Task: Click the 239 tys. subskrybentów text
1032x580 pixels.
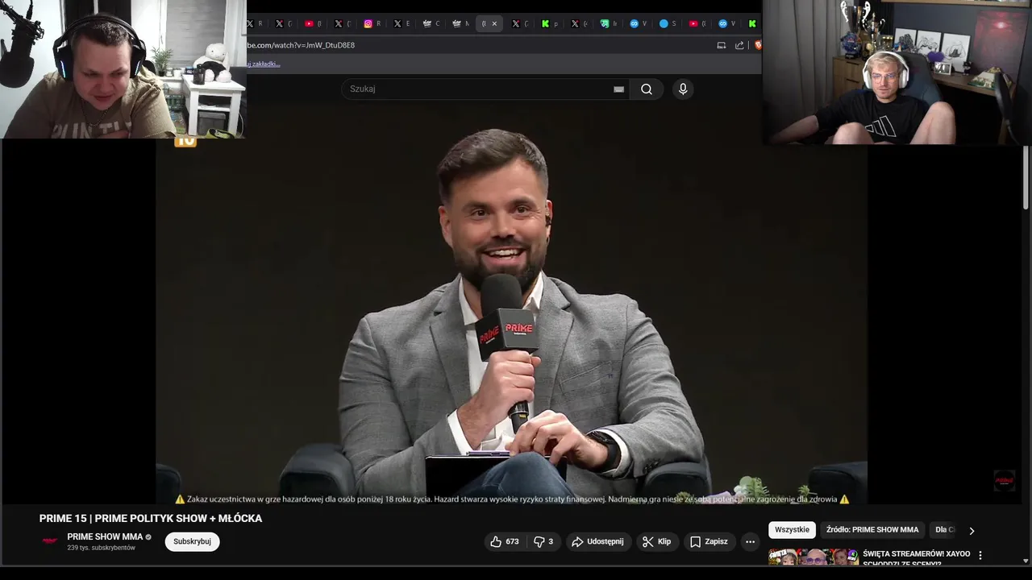Action: pyautogui.click(x=102, y=548)
